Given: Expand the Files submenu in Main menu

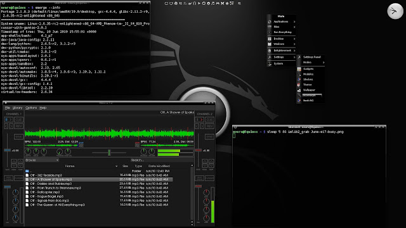Looking at the screenshot, I should click(282, 27).
